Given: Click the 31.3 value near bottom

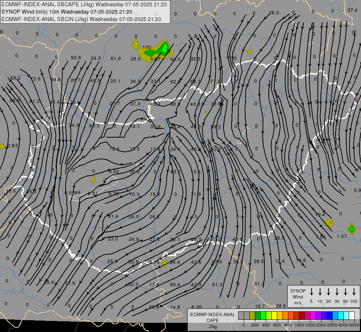Looking at the screenshot, I should pos(259,284).
